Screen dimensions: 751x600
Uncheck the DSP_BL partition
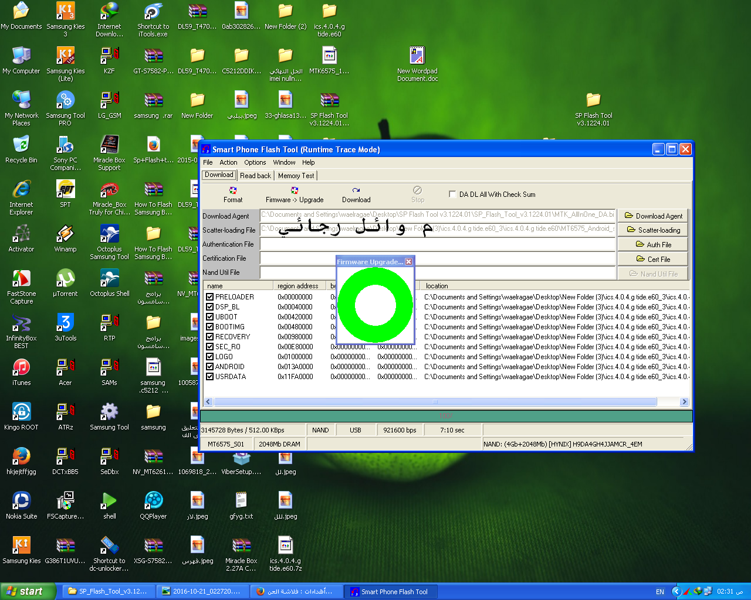coord(209,307)
